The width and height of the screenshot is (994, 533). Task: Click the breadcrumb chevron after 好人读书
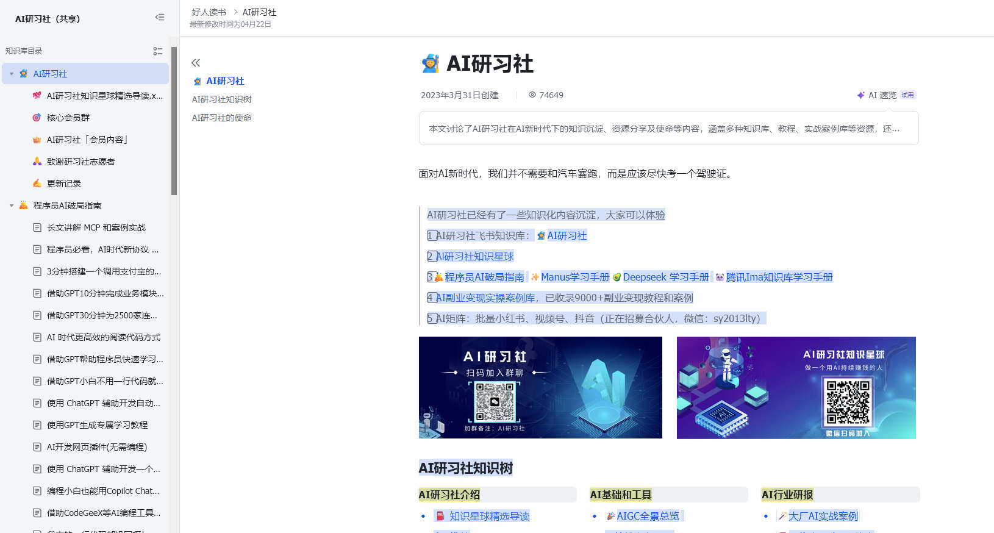click(x=235, y=12)
